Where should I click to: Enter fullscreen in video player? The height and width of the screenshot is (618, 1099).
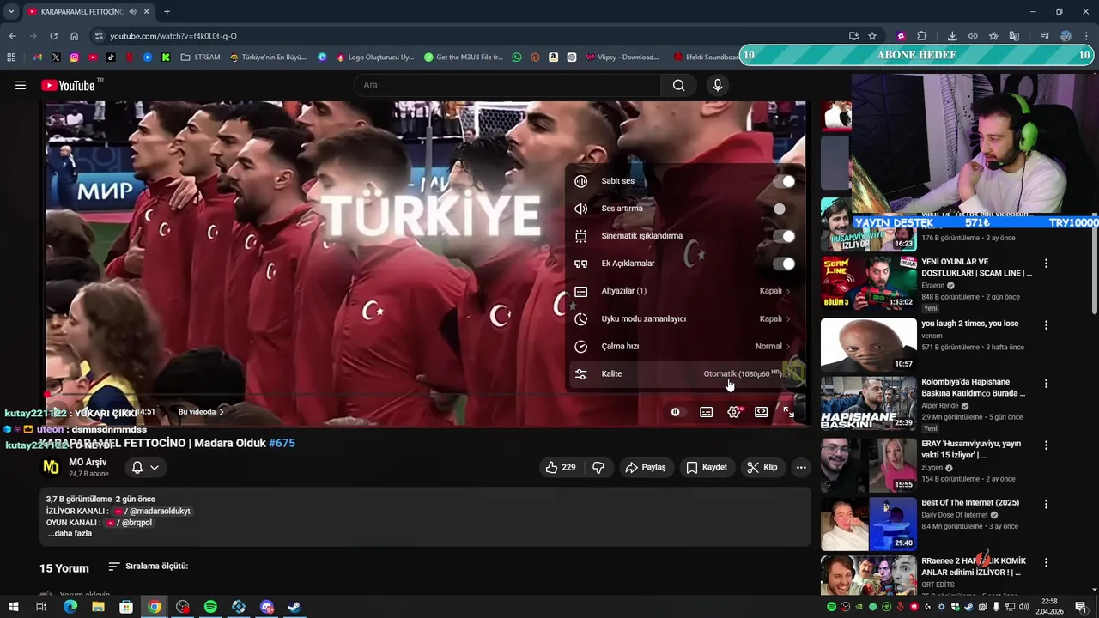click(x=788, y=412)
